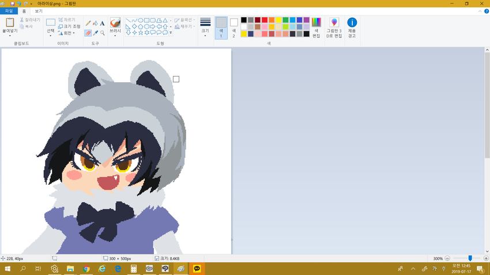Click the rectangular Select tool icon
490x275 pixels.
(x=51, y=22)
